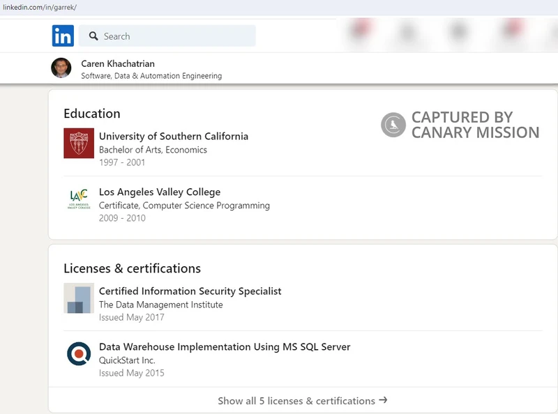Click the search magnifier icon
The width and height of the screenshot is (558, 414).
pyautogui.click(x=93, y=36)
